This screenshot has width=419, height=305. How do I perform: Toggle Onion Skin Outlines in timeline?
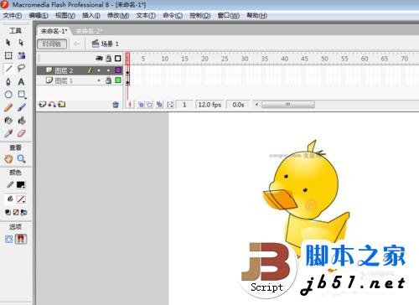coord(150,105)
